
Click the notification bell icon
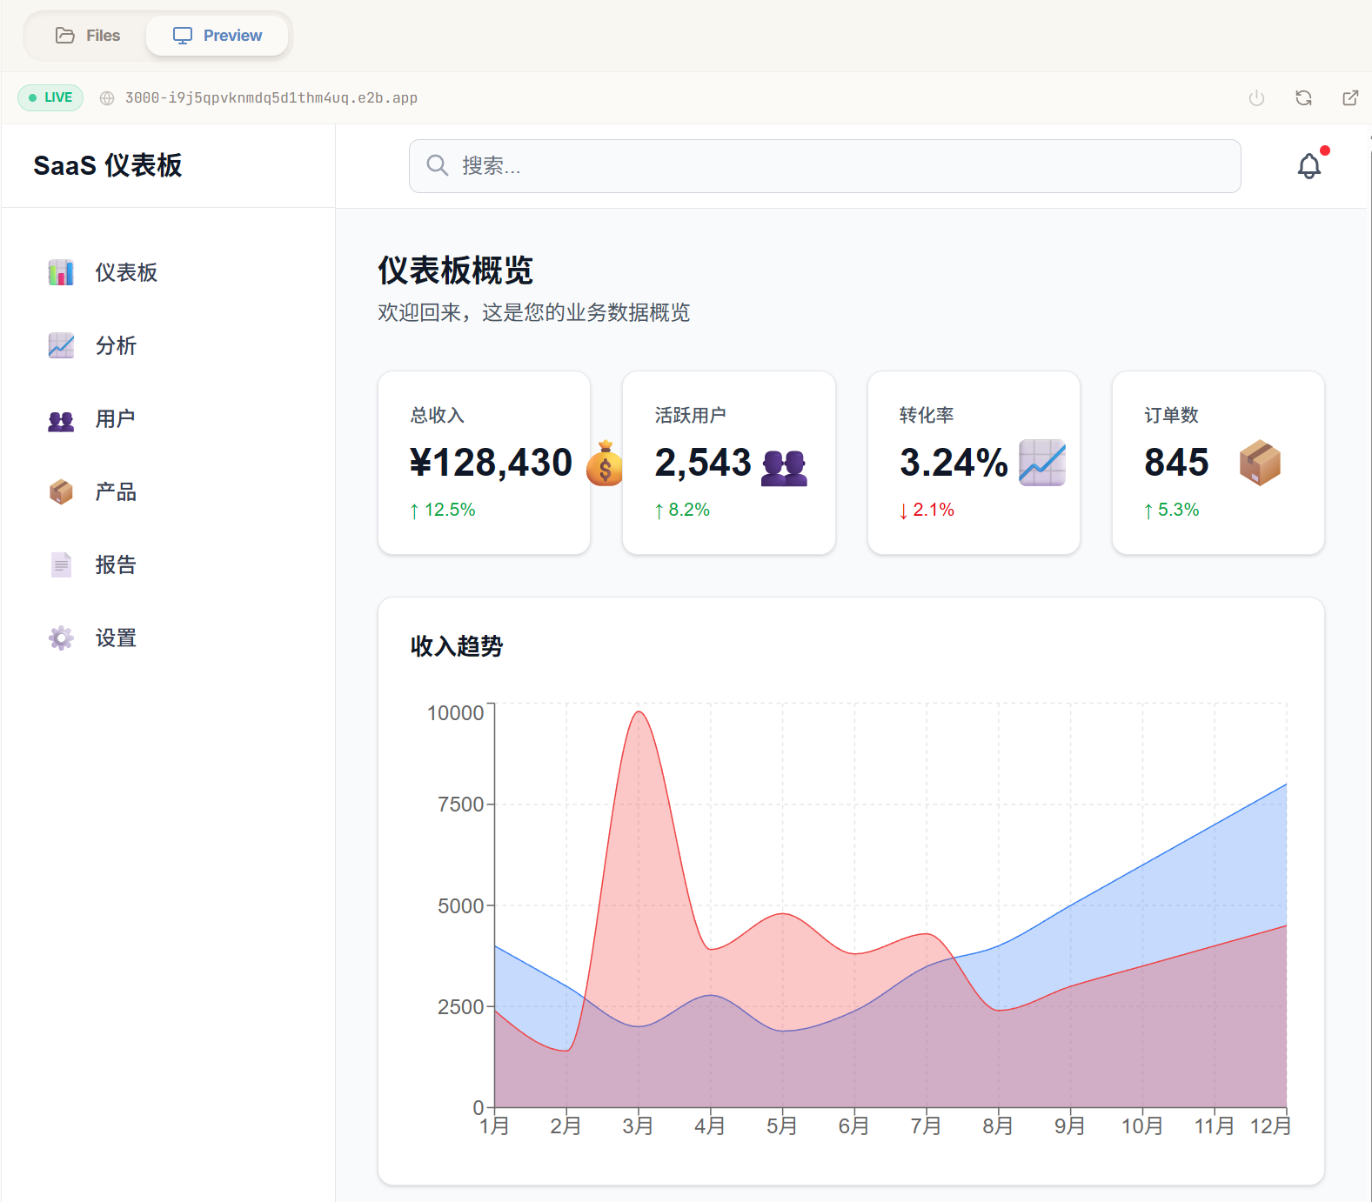tap(1308, 166)
